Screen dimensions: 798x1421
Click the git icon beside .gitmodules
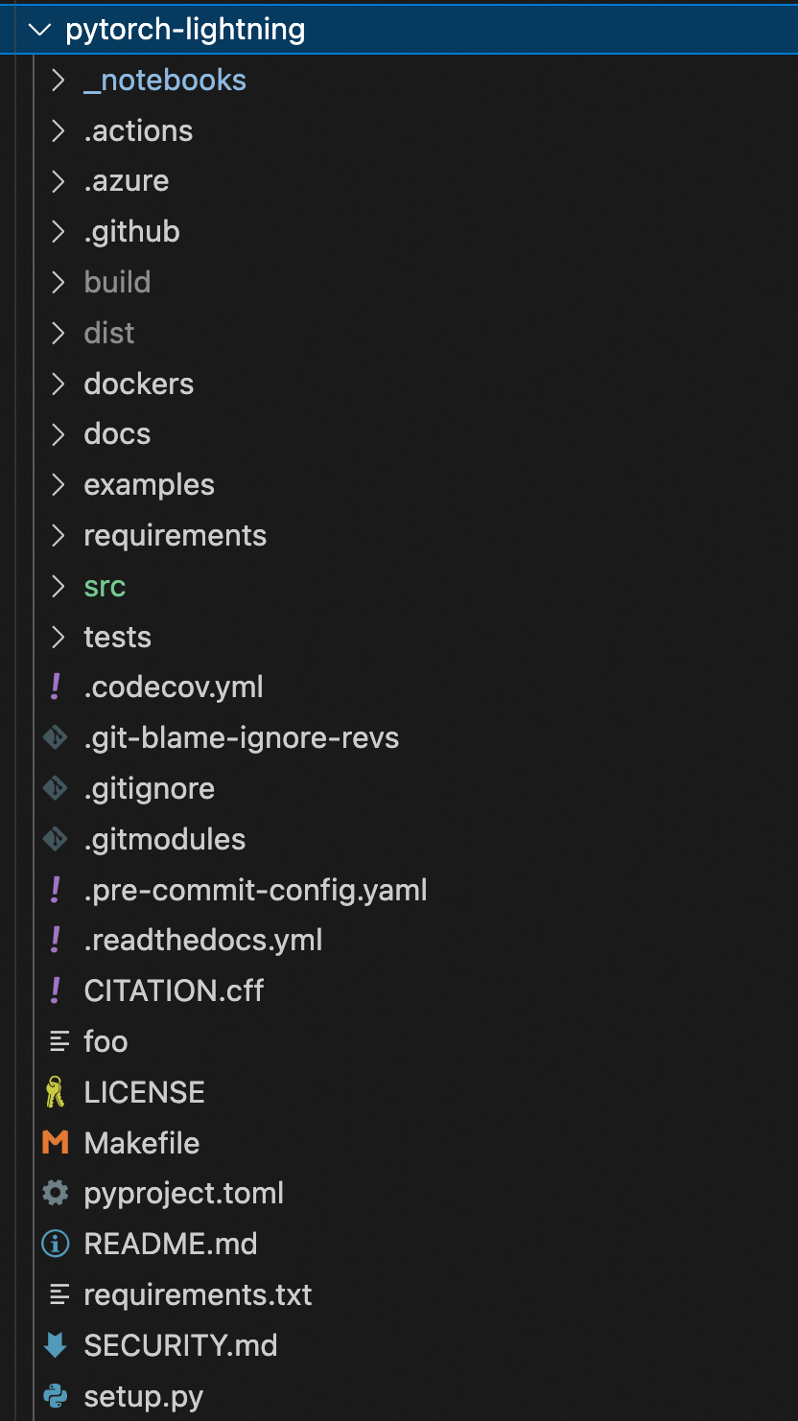pyautogui.click(x=56, y=840)
